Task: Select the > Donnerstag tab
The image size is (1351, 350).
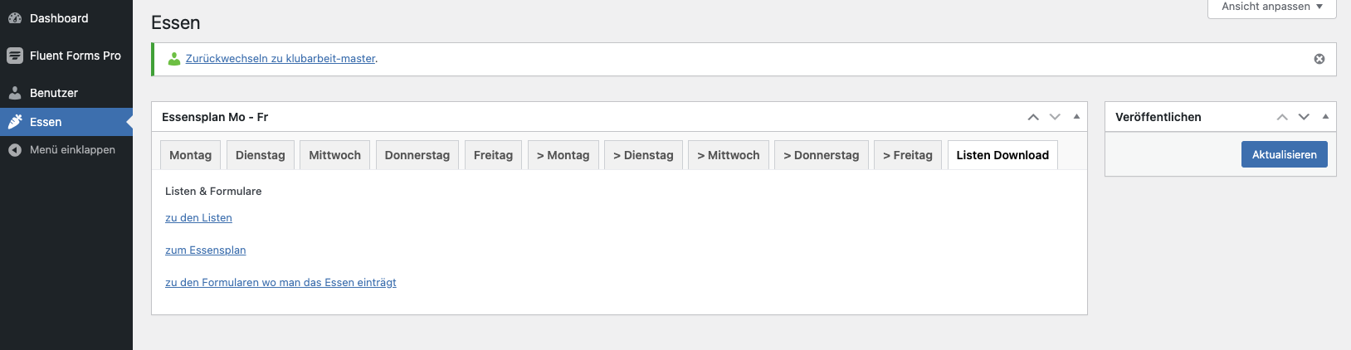Action: 822,155
